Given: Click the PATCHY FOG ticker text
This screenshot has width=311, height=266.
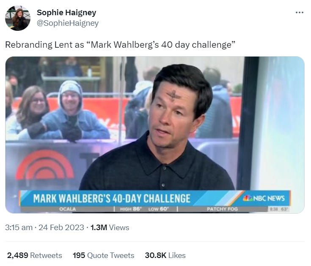Looking at the screenshot, I should click(x=222, y=209).
